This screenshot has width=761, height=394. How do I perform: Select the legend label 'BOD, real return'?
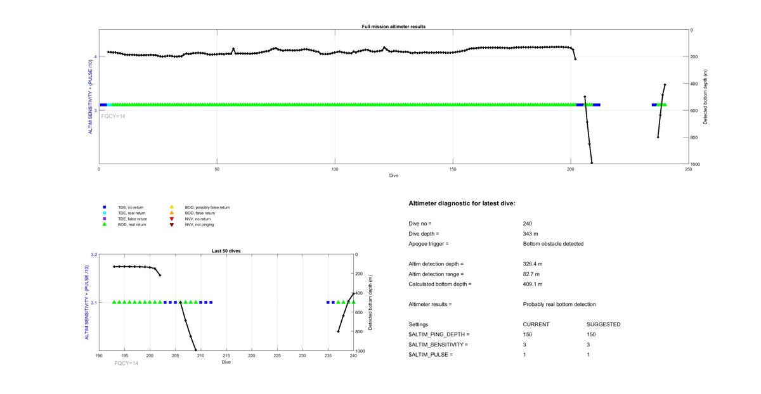click(x=132, y=224)
